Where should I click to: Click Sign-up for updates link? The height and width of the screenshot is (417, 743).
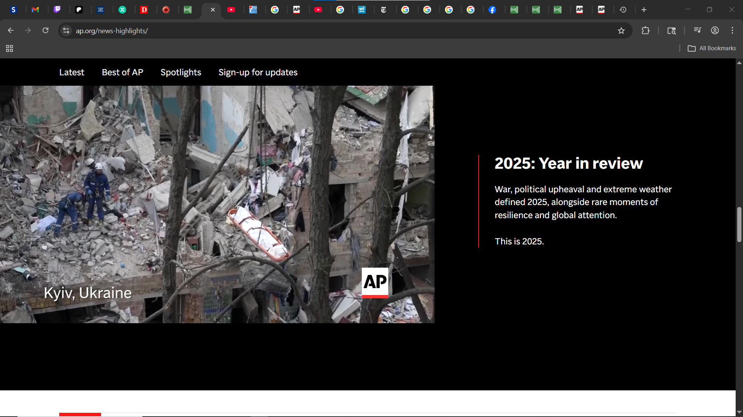(258, 72)
